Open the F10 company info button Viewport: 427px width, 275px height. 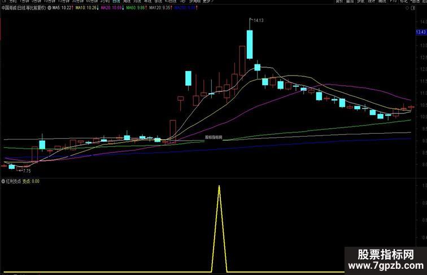click(x=393, y=1)
